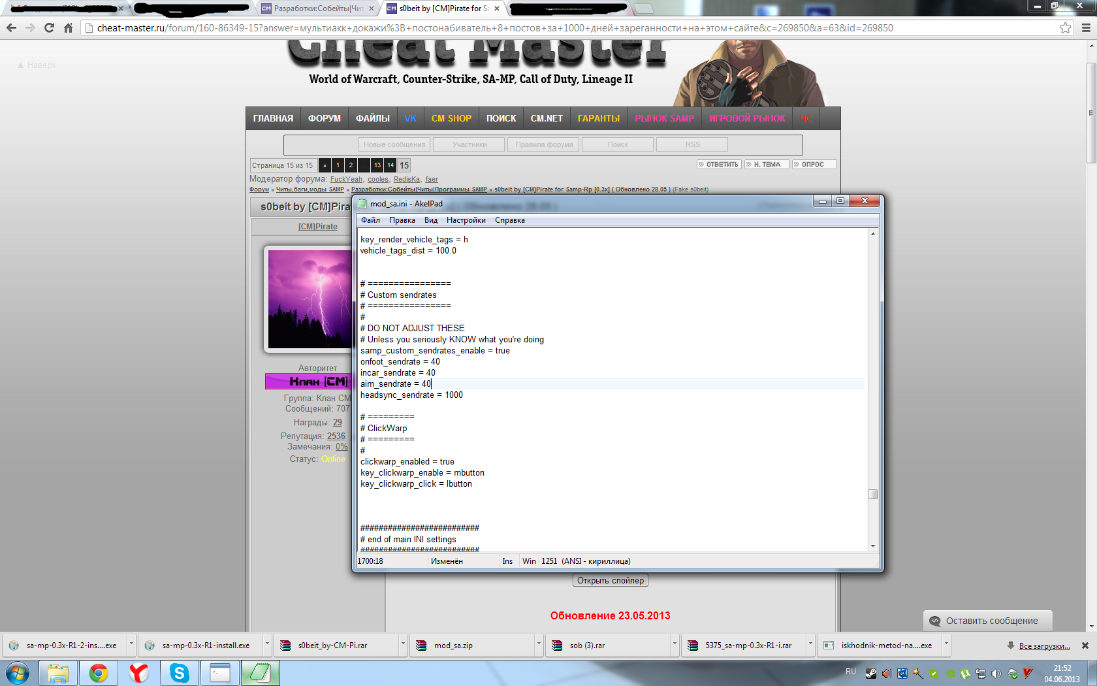This screenshot has height=686, width=1097.
Task: Switch to Разработки:Собейты browser tab
Action: (318, 8)
